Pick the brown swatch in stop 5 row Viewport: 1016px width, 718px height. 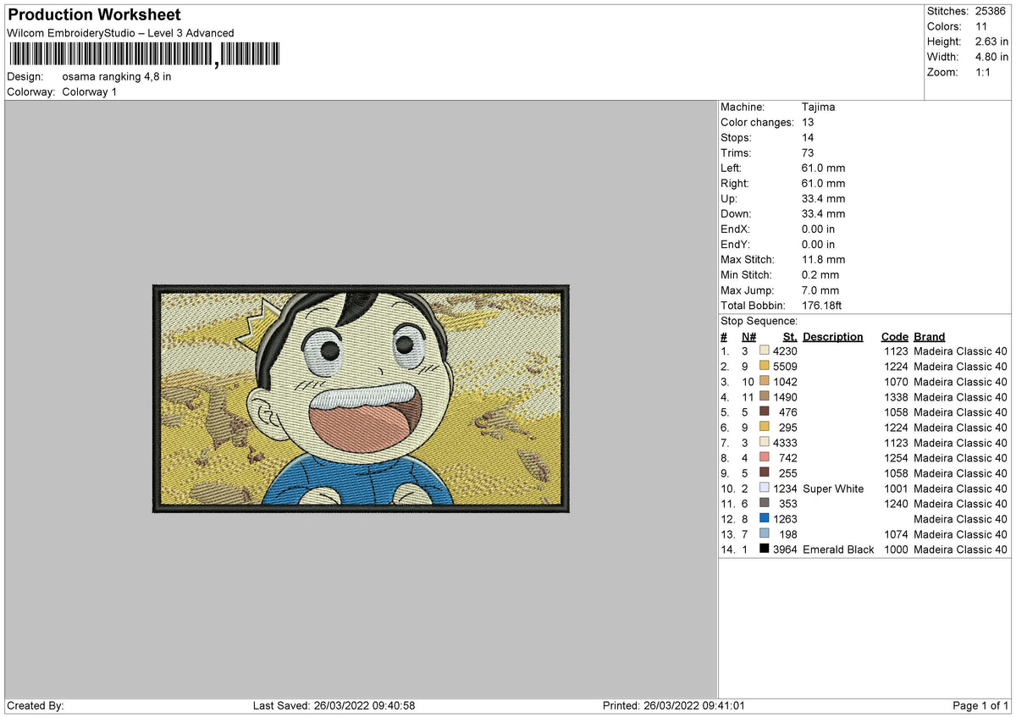[x=765, y=412]
